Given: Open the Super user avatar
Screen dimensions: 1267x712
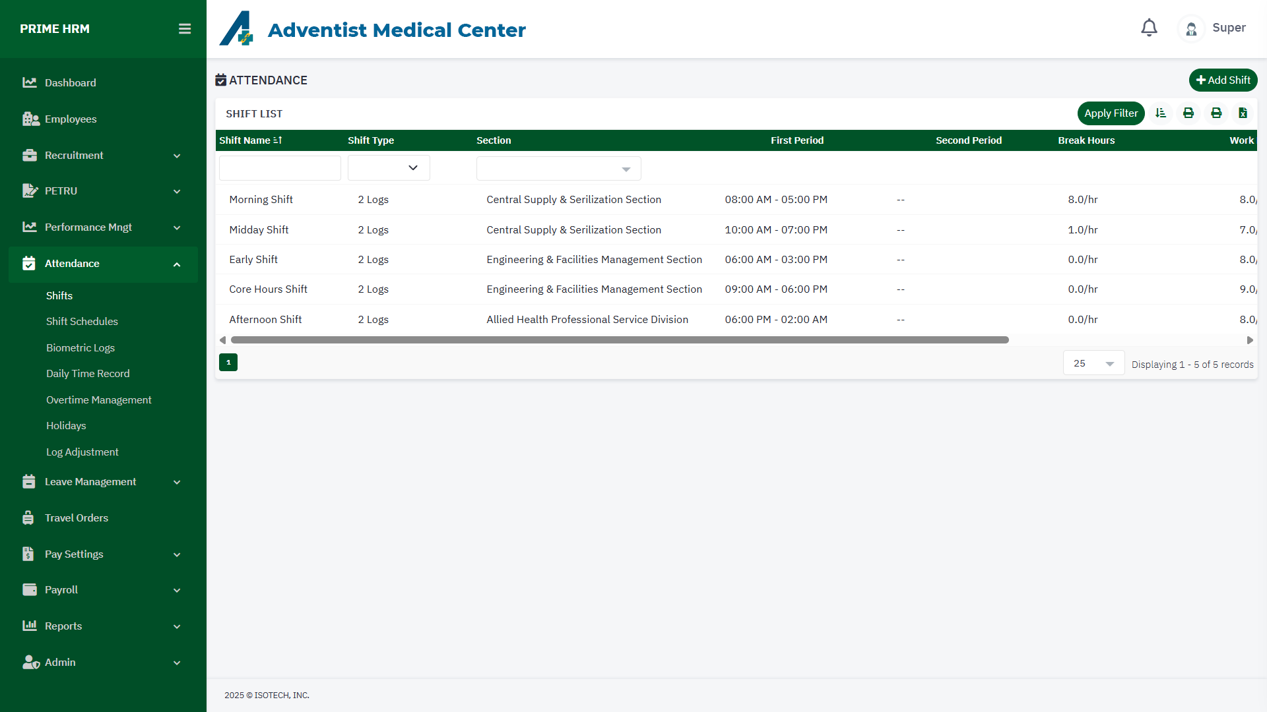Looking at the screenshot, I should coord(1191,29).
